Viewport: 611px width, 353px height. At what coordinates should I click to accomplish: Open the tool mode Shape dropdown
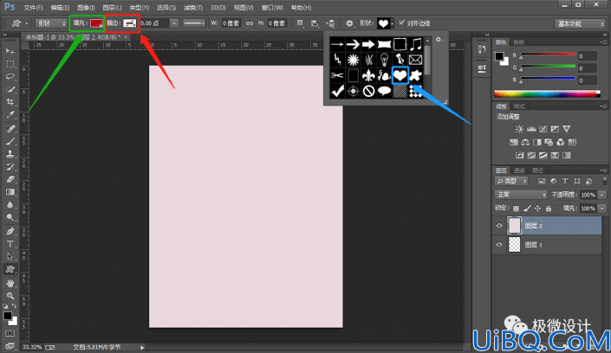[51, 23]
